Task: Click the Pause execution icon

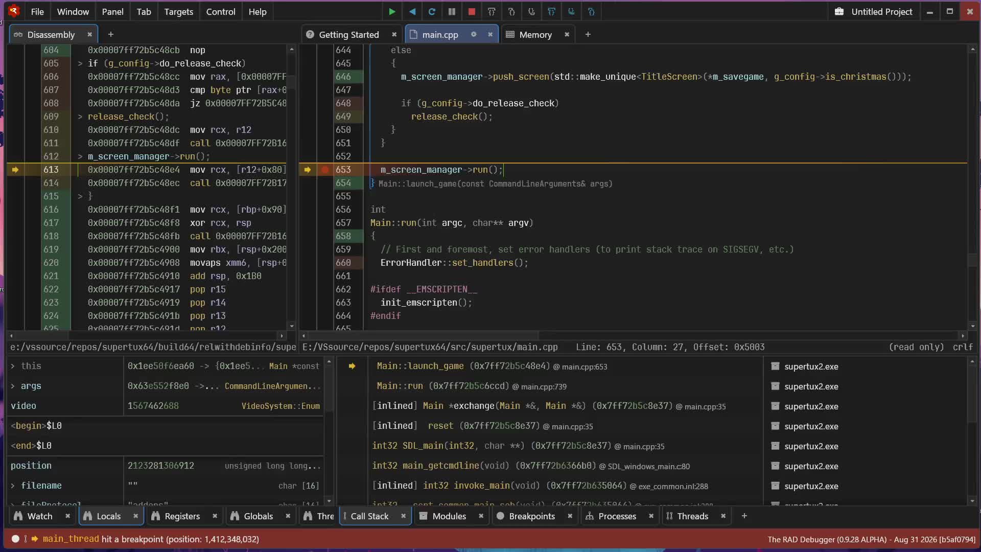Action: [x=452, y=12]
